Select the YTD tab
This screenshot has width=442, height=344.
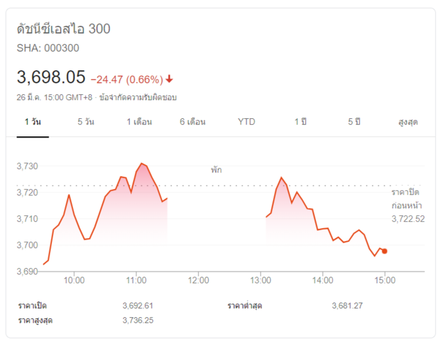[x=246, y=122]
